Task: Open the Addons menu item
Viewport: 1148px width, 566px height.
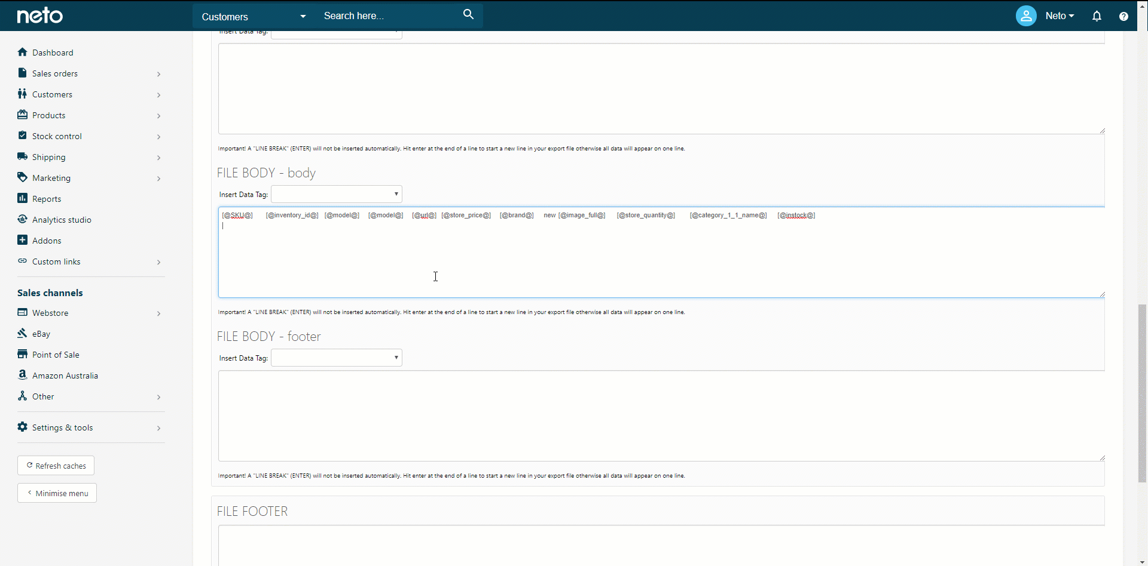Action: coord(47,241)
